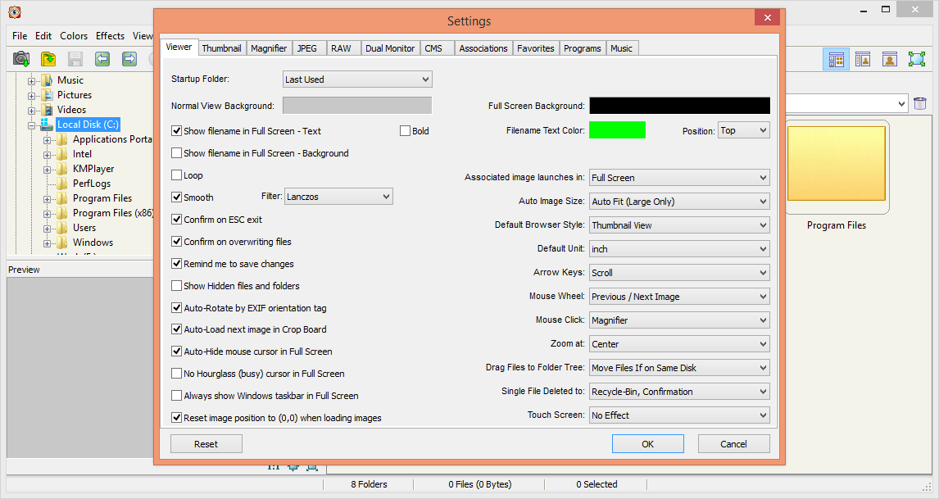Viewport: 939px width, 499px height.
Task: Toggle Remind me to save changes
Action: pyautogui.click(x=177, y=264)
